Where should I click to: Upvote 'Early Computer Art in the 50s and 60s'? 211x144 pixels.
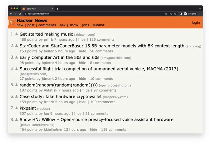16,57
